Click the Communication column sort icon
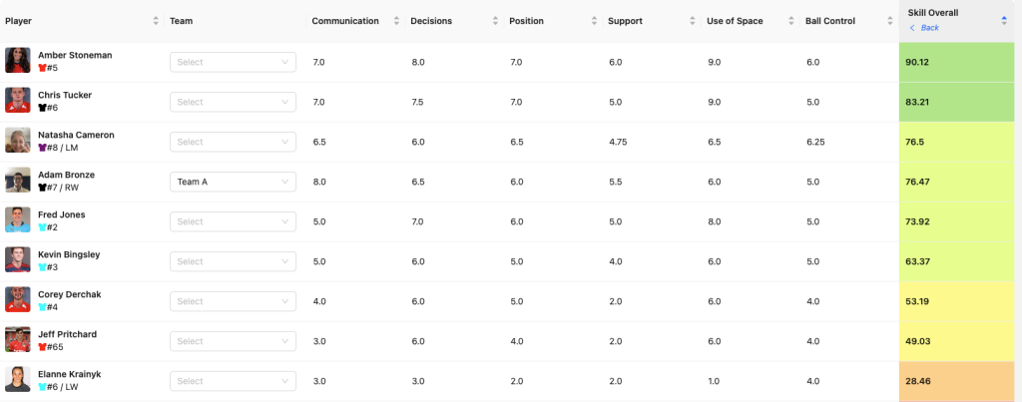Screen dimensions: 1022x402 (x=396, y=21)
